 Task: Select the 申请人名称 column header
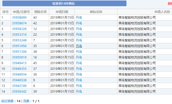(x=162, y=12)
